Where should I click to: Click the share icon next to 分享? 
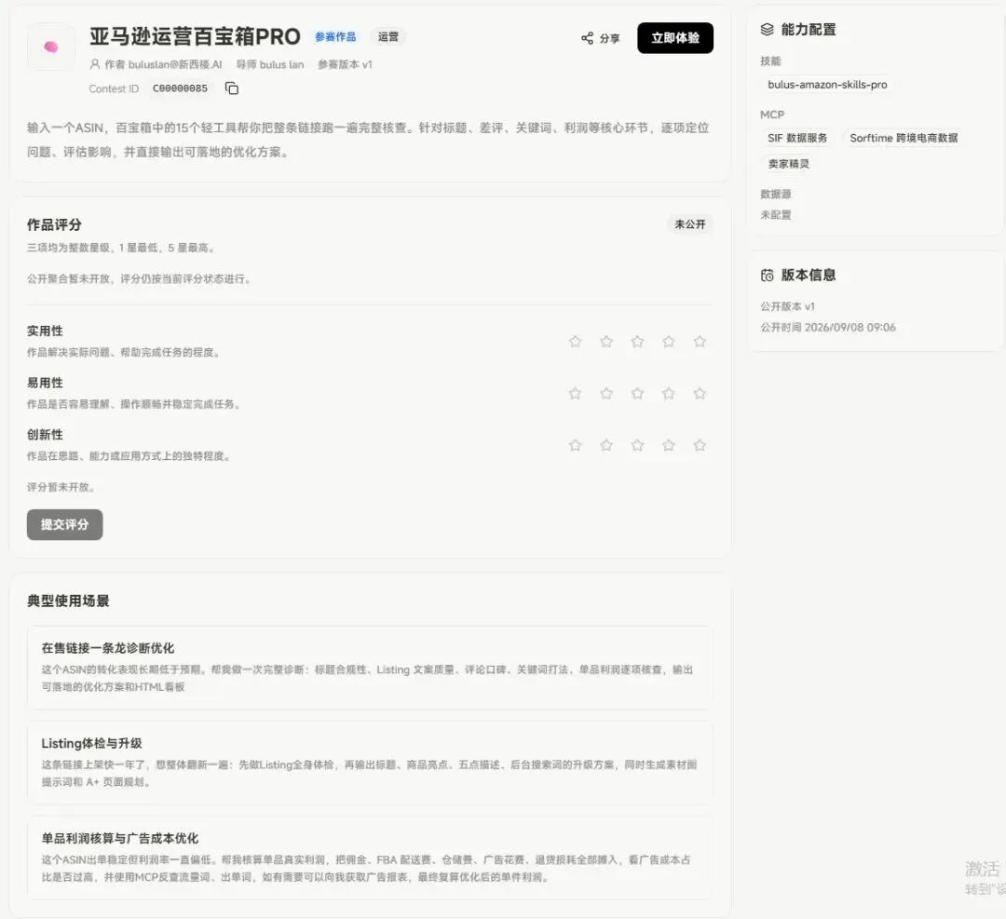587,38
